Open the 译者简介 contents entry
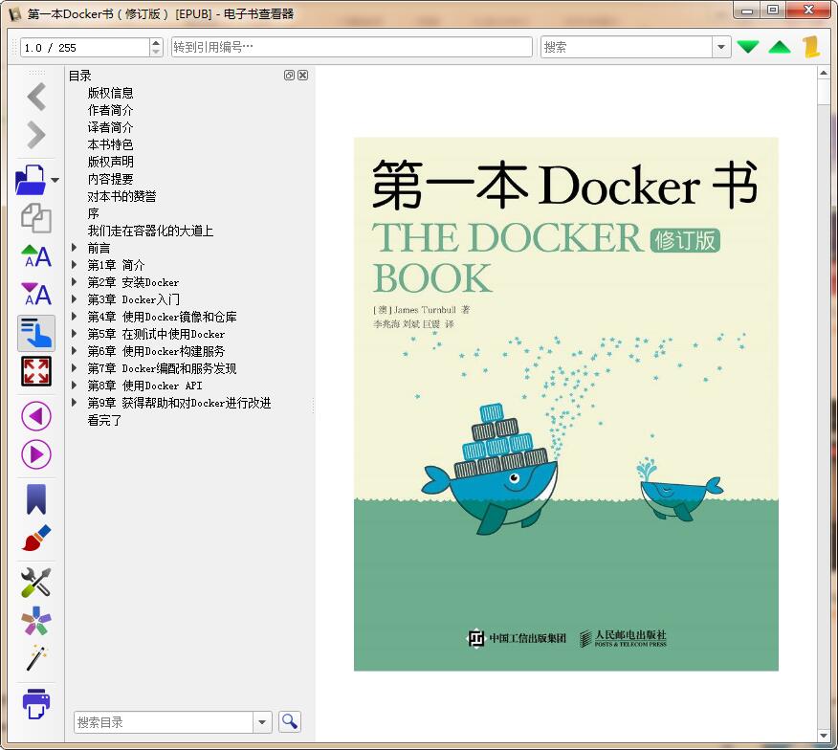The width and height of the screenshot is (838, 750). 111,127
